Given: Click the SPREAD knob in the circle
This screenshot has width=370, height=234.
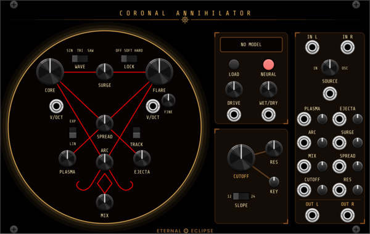Looking at the screenshot, I should click(x=105, y=123).
